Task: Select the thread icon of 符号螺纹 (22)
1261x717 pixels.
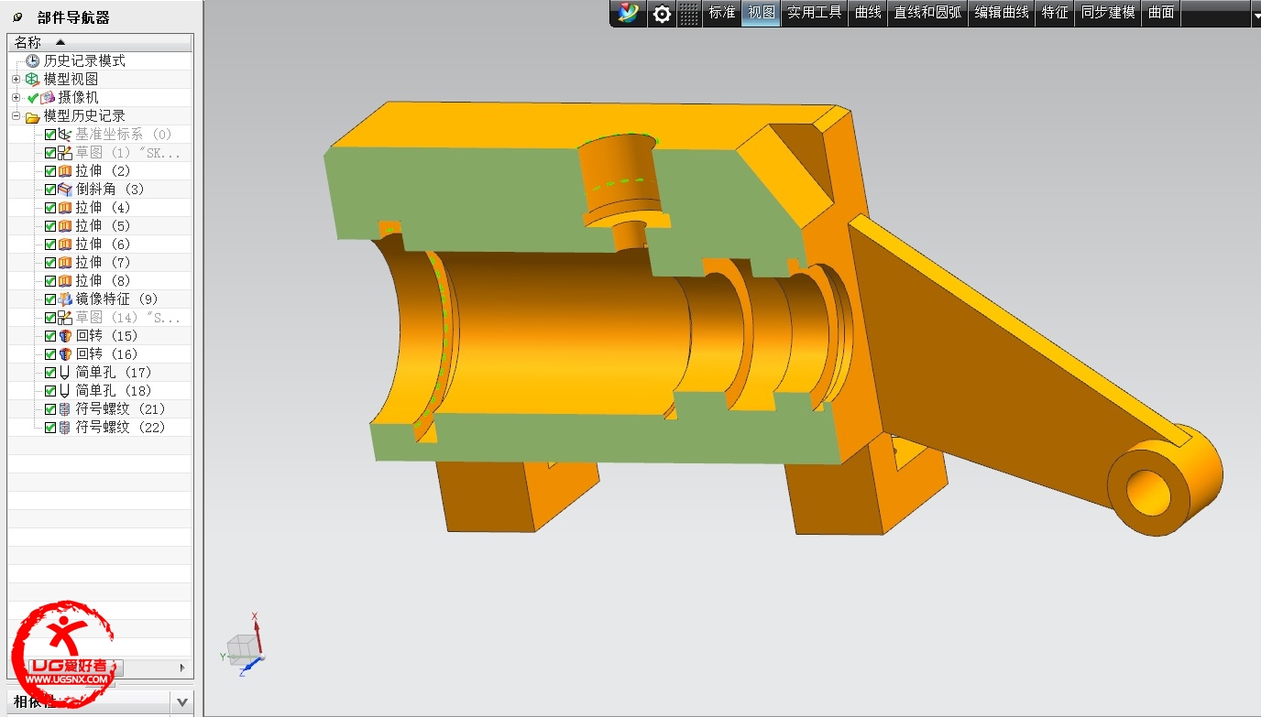Action: point(65,427)
